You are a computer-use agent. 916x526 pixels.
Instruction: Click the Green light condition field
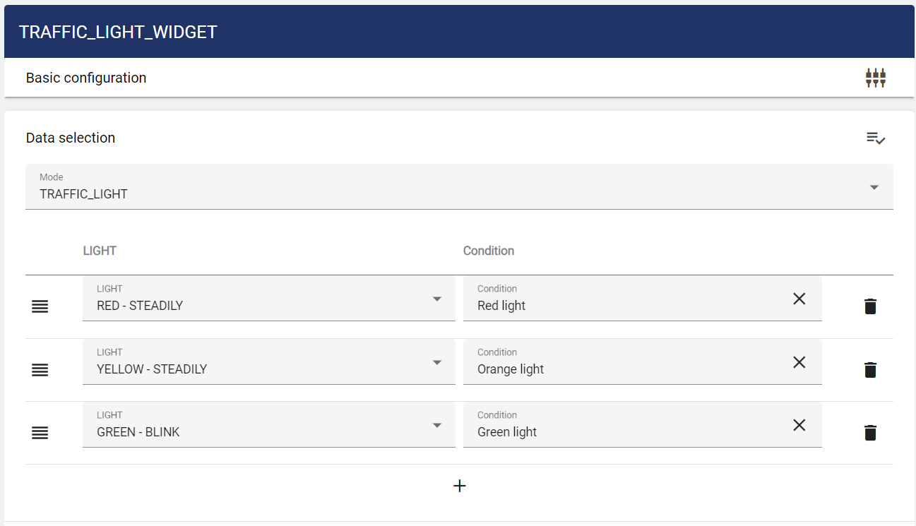[621, 431]
